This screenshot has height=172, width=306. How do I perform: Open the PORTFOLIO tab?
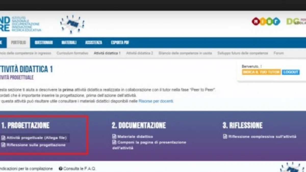click(18, 43)
